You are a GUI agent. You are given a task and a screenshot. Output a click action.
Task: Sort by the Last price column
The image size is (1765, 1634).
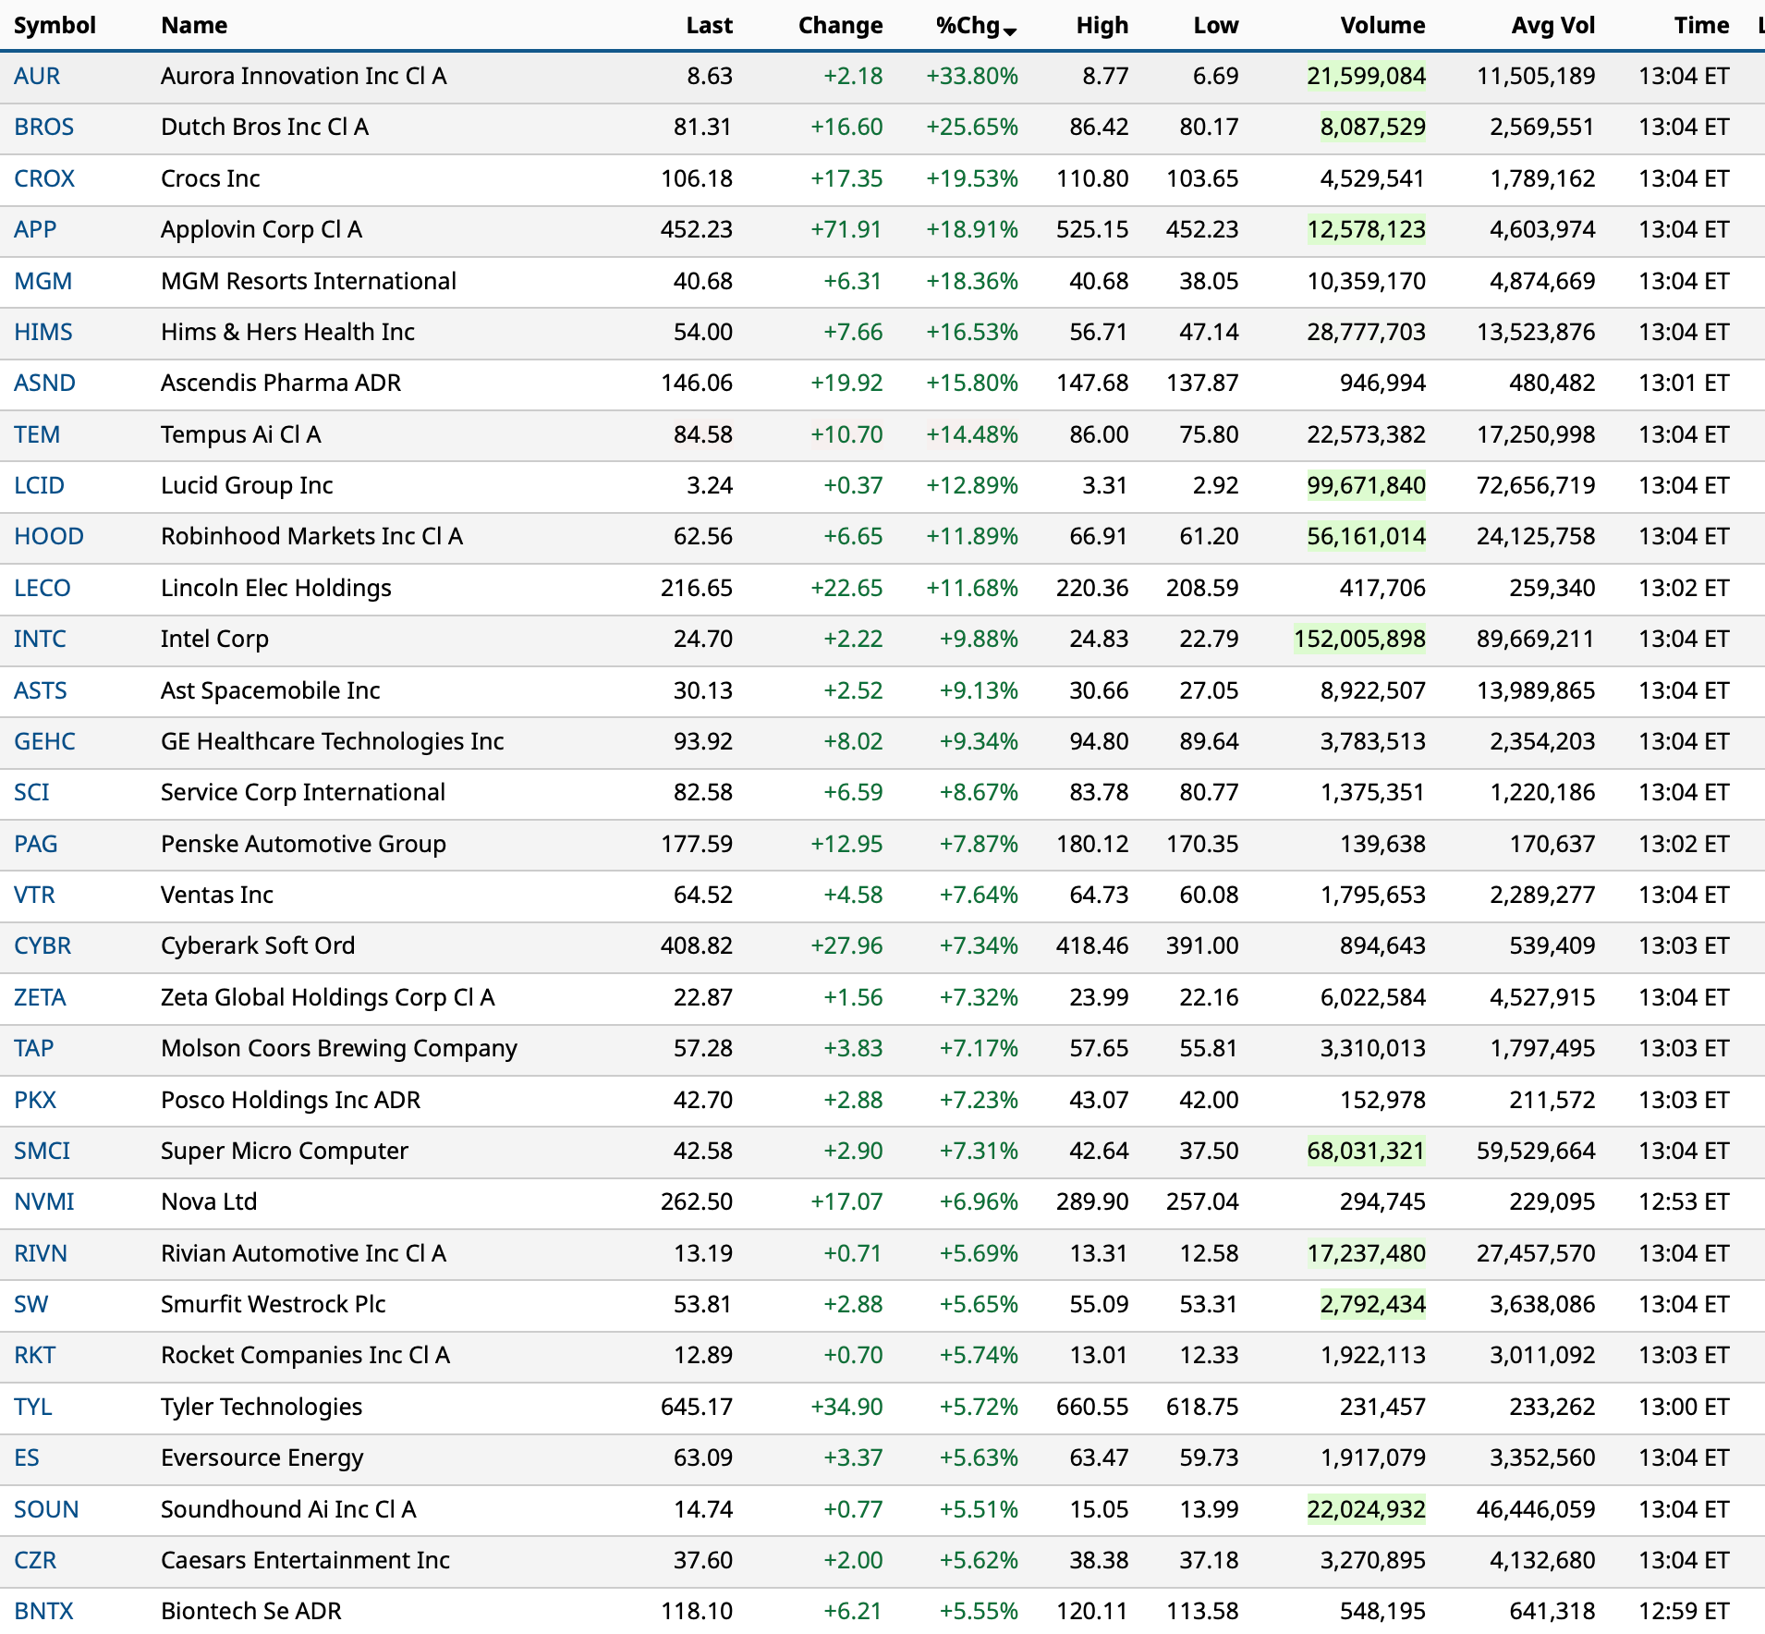(x=709, y=26)
